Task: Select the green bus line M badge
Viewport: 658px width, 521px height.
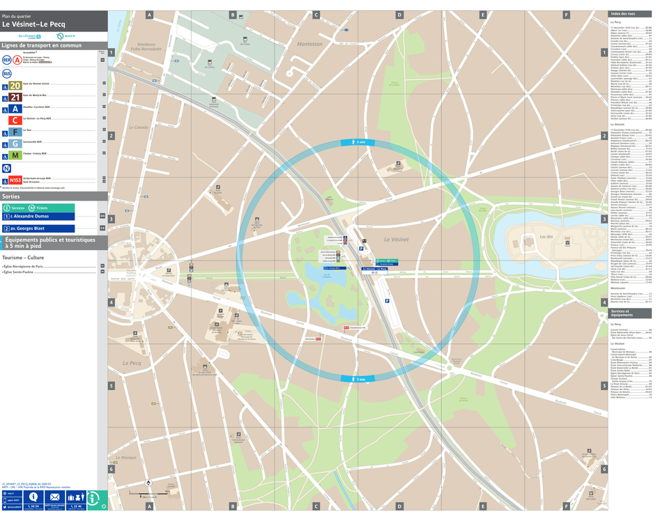Action: (15, 155)
